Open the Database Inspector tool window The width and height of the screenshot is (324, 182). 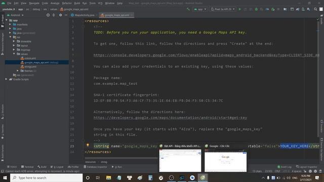pyautogui.click(x=96, y=167)
